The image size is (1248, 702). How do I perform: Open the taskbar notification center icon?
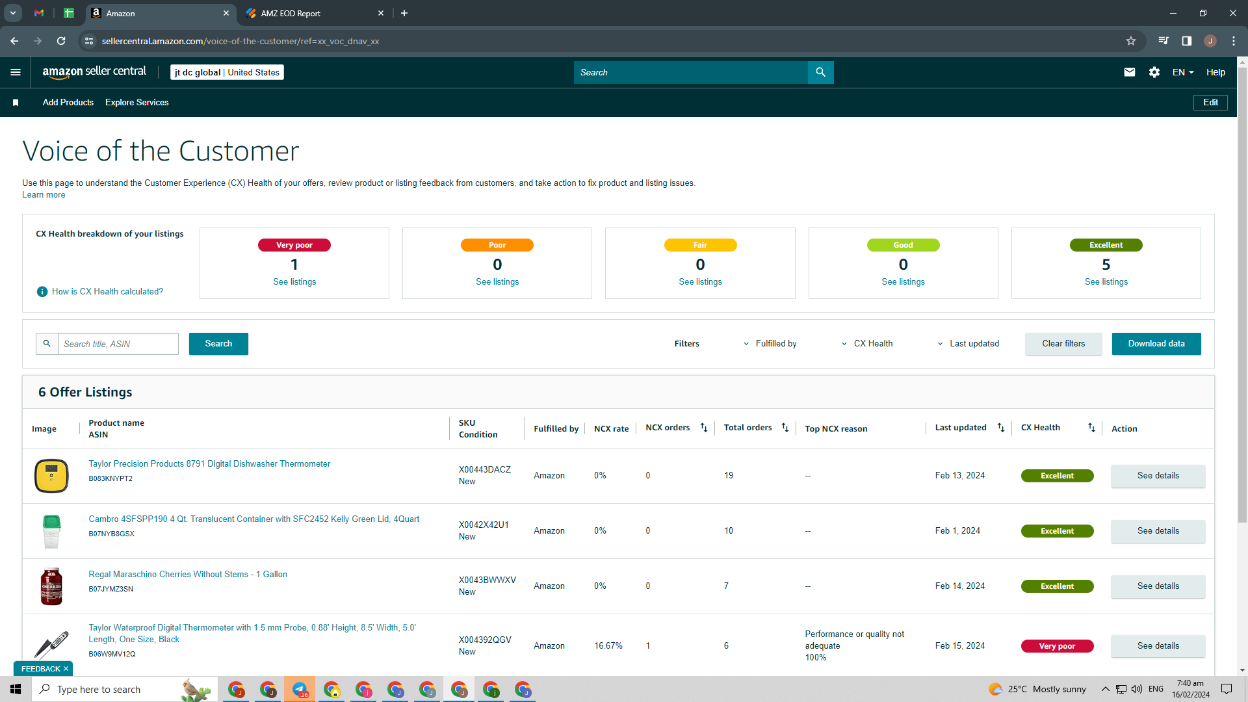1227,689
